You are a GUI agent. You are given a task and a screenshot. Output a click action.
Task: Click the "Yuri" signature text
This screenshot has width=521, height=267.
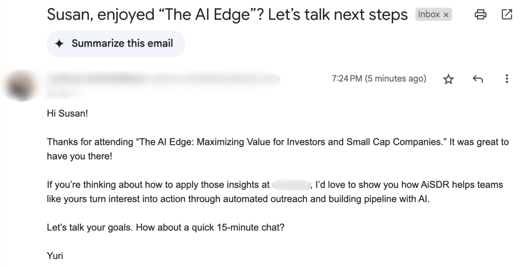pos(55,256)
